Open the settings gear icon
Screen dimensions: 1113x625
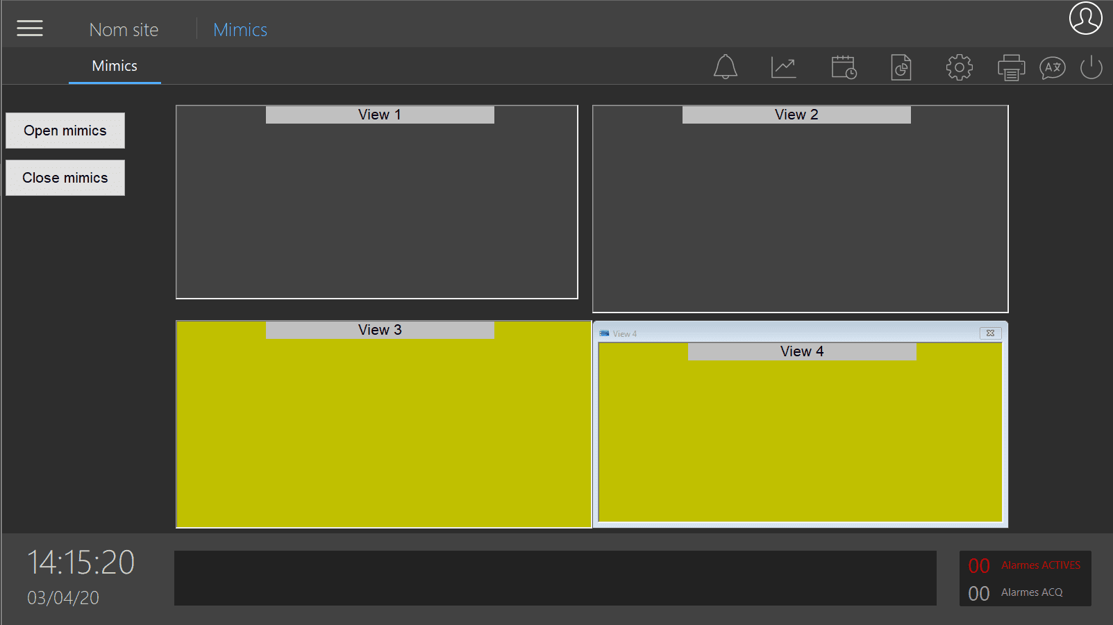[x=959, y=67]
